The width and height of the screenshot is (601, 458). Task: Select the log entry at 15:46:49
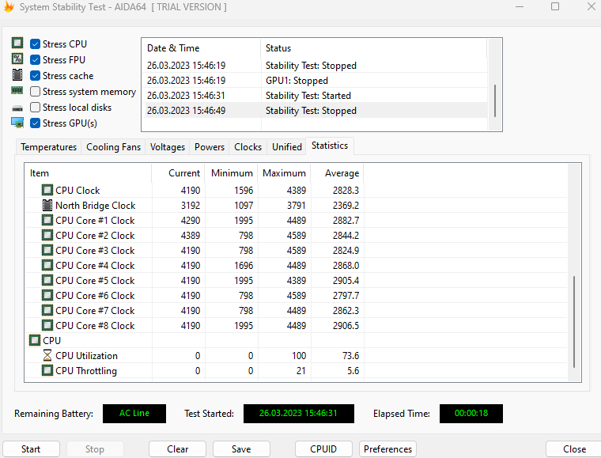(315, 111)
